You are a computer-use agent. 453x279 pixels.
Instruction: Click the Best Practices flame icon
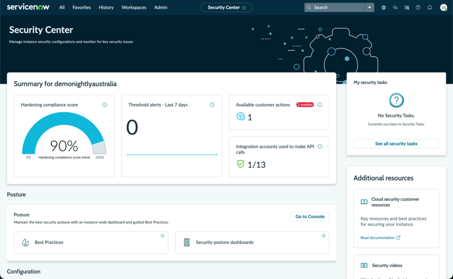[x=25, y=242]
